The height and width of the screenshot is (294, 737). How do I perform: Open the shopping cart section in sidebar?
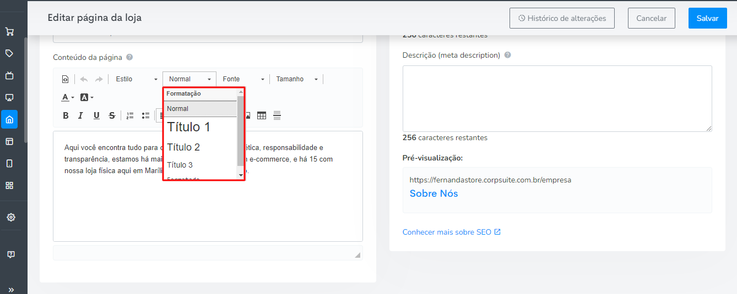9,31
